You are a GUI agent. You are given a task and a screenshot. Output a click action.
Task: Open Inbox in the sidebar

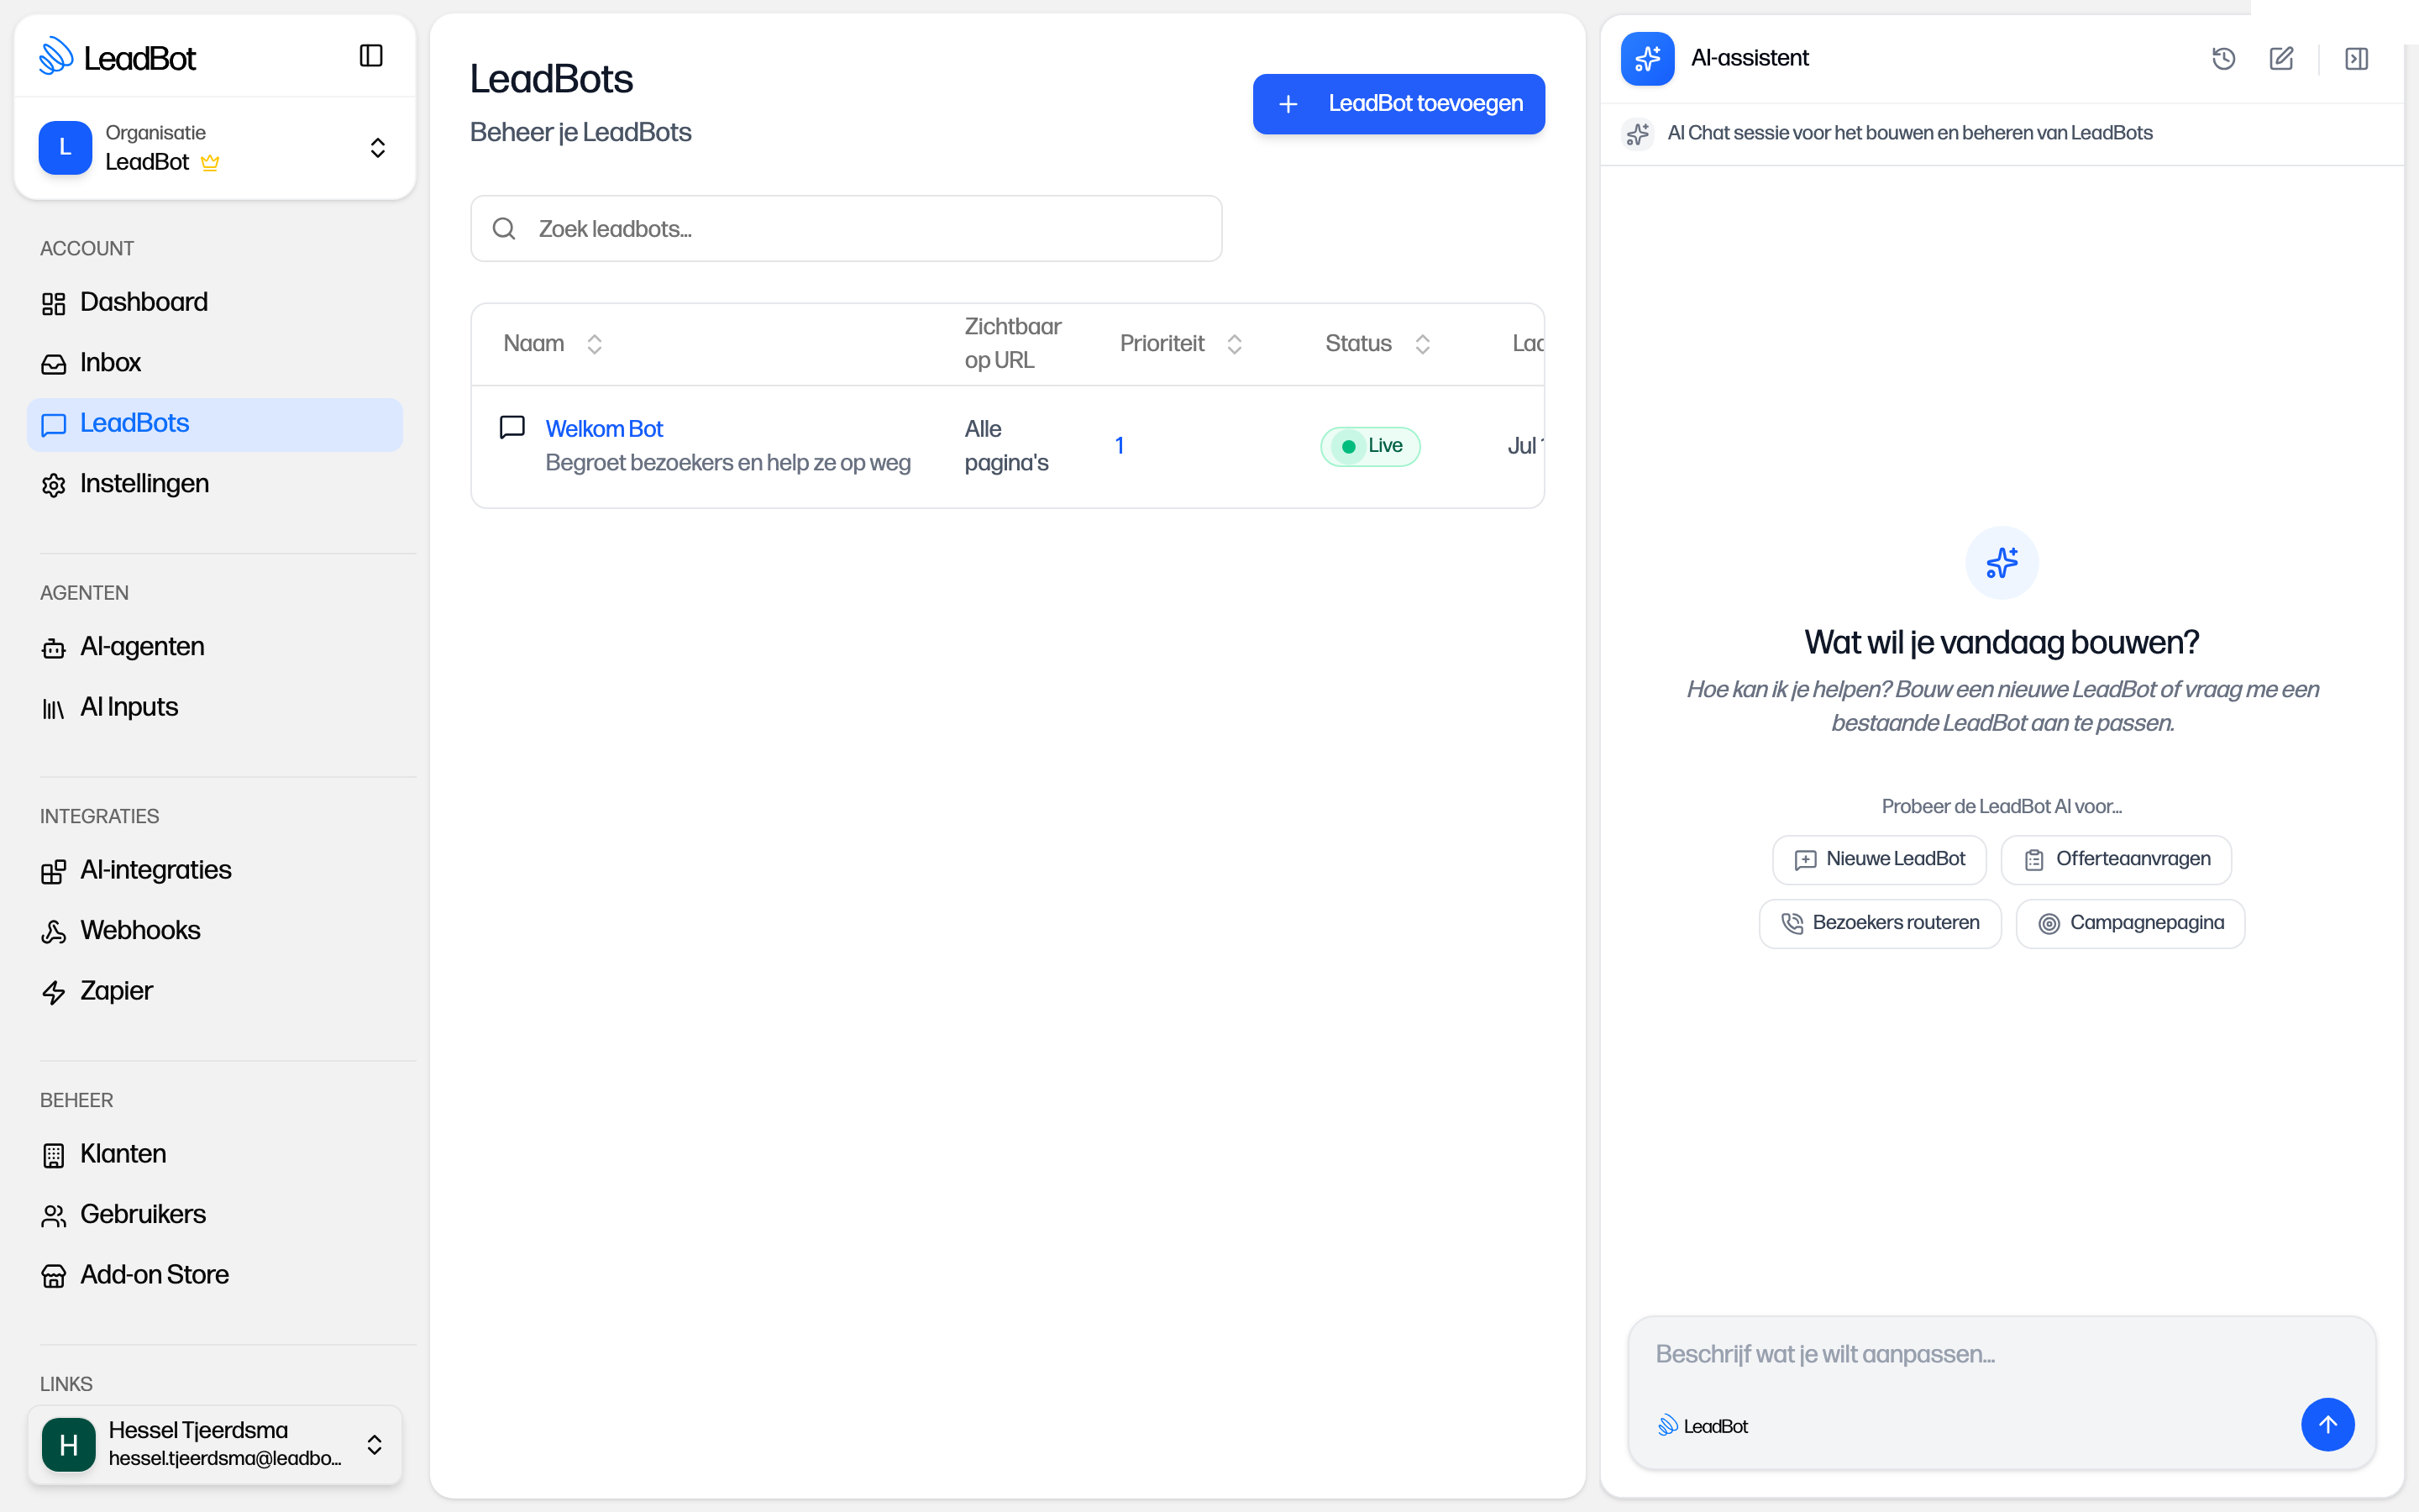tap(215, 363)
